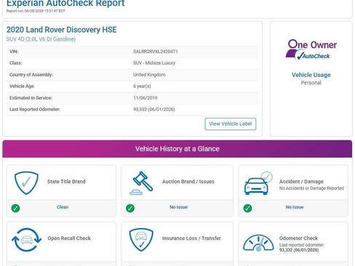
Task: Click the 11/06/2019 in-service date
Action: (x=145, y=98)
